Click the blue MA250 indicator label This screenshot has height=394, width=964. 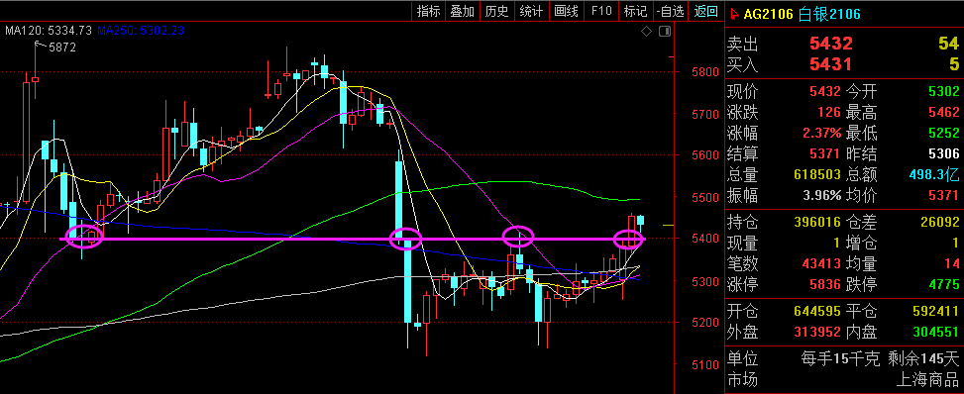click(x=141, y=30)
